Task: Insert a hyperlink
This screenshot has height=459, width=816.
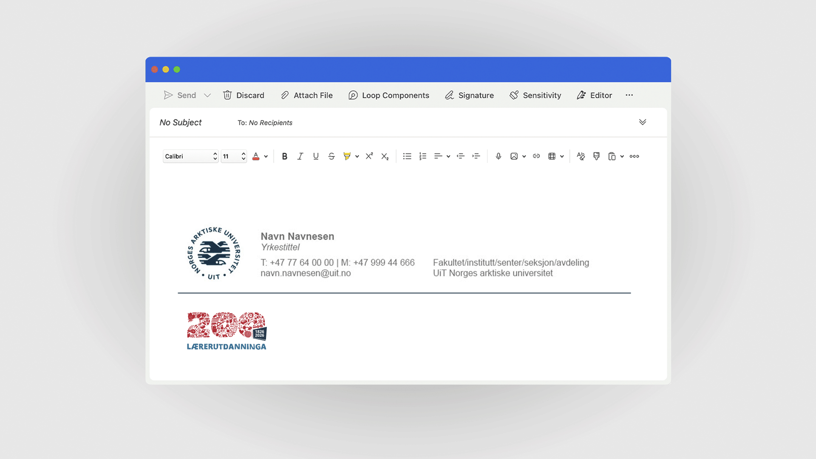Action: click(536, 156)
